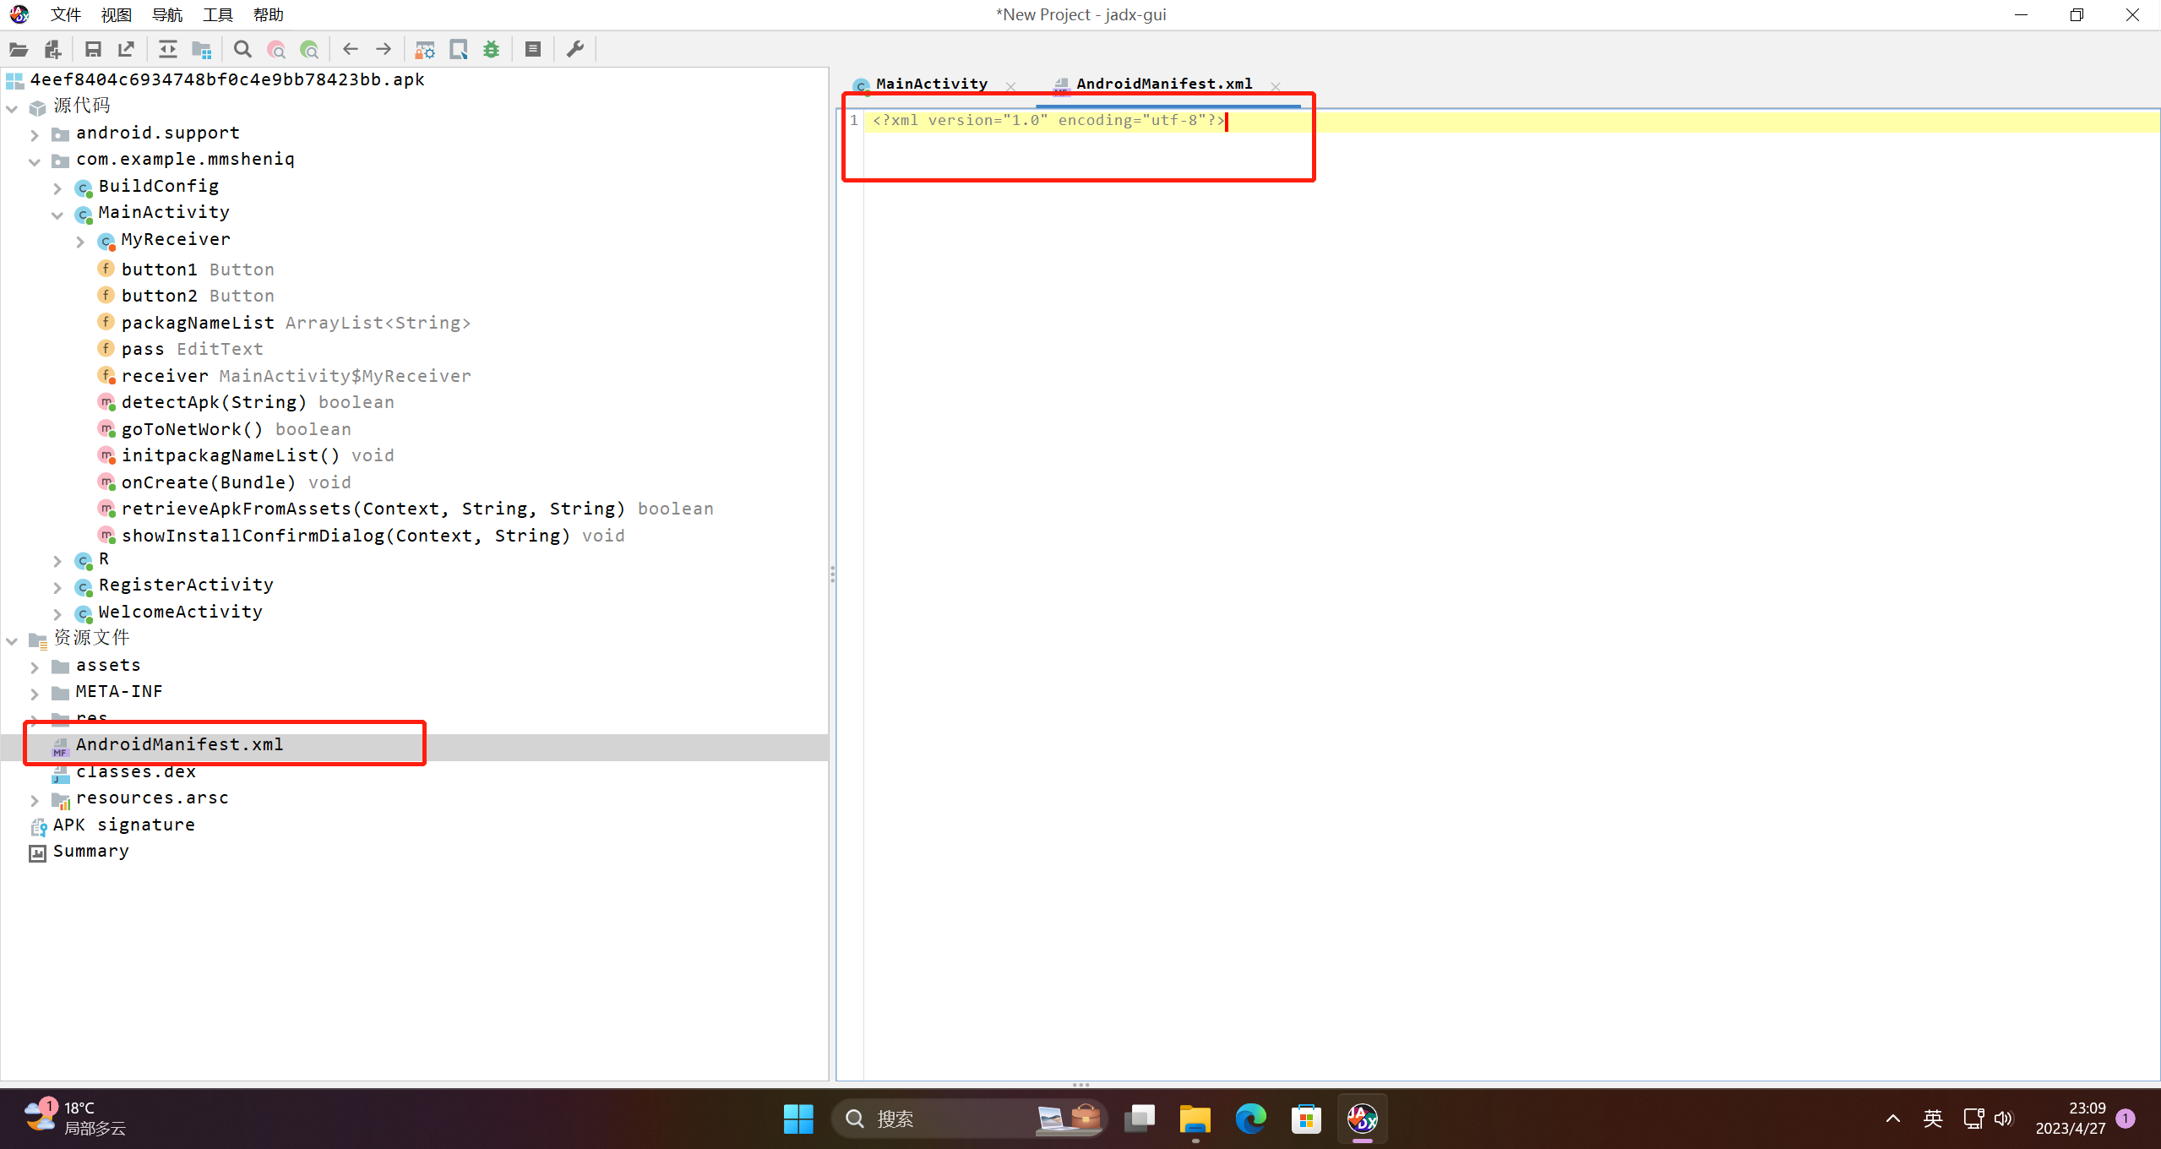Open the log viewer icon
The width and height of the screenshot is (2161, 1149).
point(533,49)
